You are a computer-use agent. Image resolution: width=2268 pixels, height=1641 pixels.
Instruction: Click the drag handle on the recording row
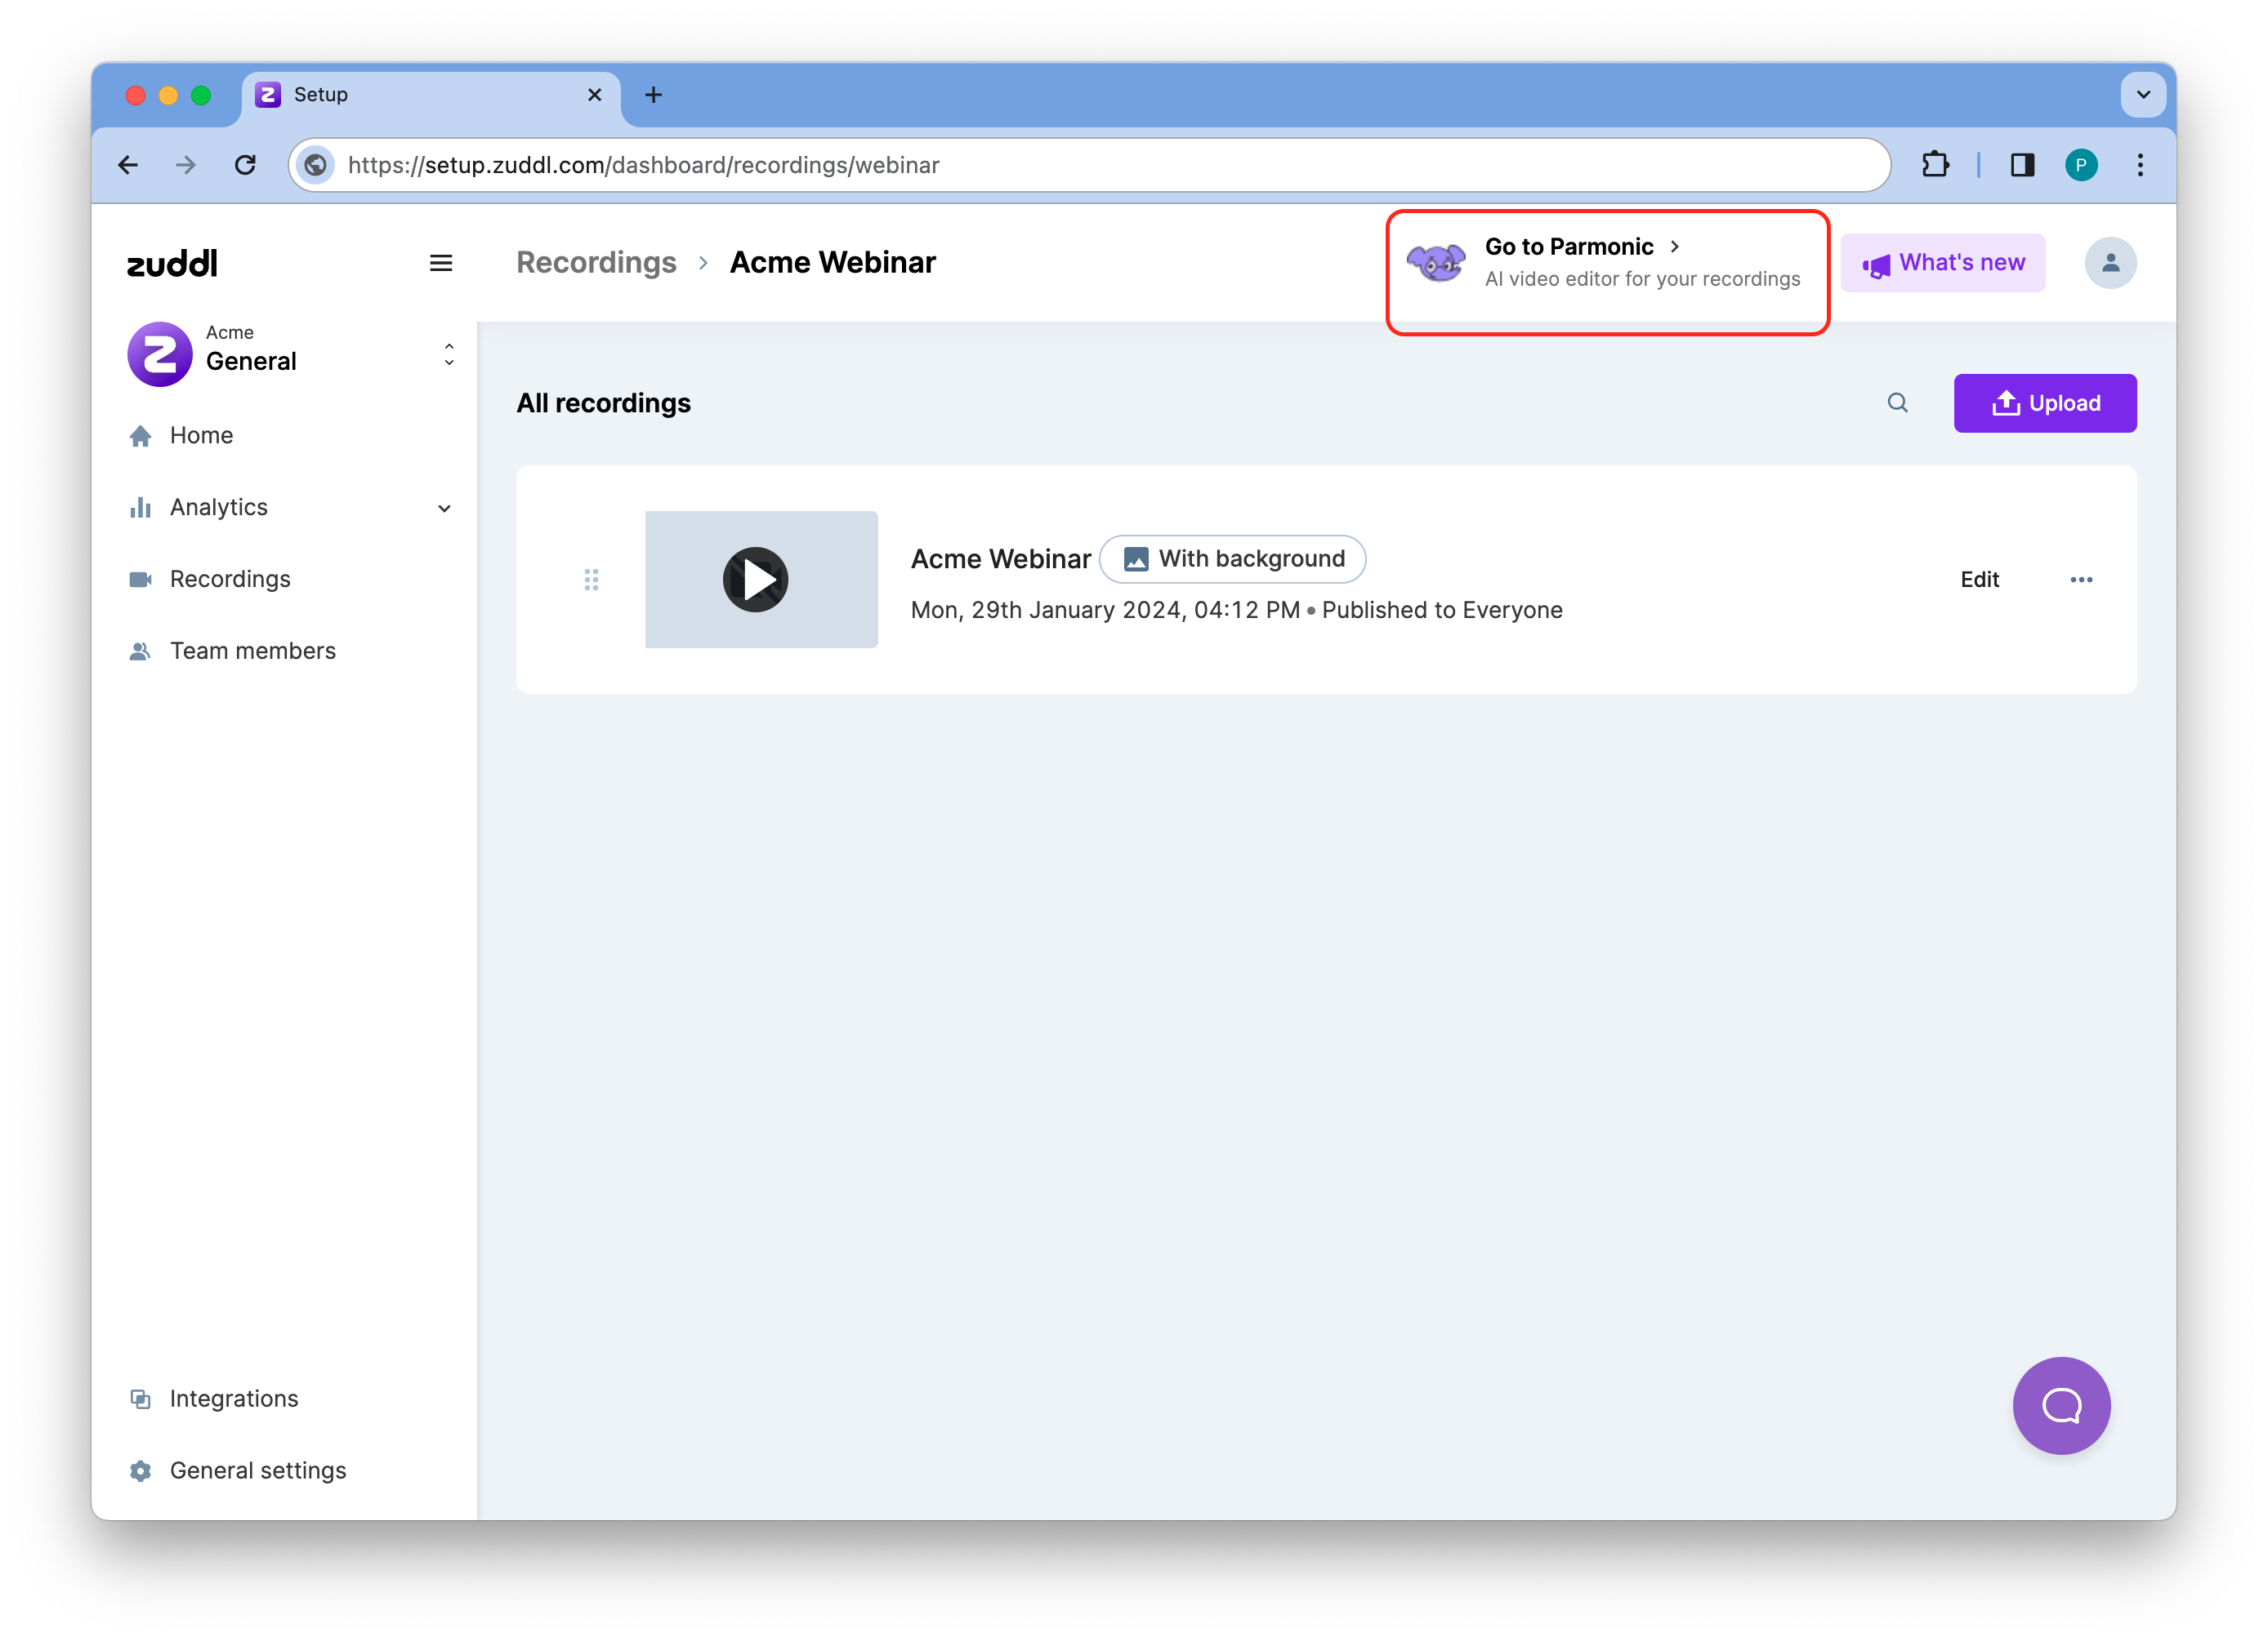[591, 580]
